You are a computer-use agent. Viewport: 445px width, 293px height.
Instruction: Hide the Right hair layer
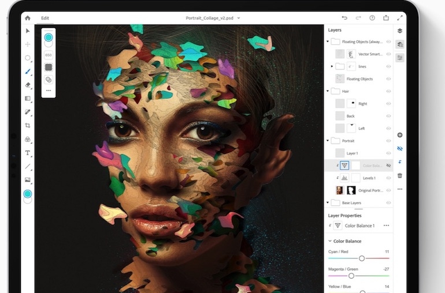(388, 104)
